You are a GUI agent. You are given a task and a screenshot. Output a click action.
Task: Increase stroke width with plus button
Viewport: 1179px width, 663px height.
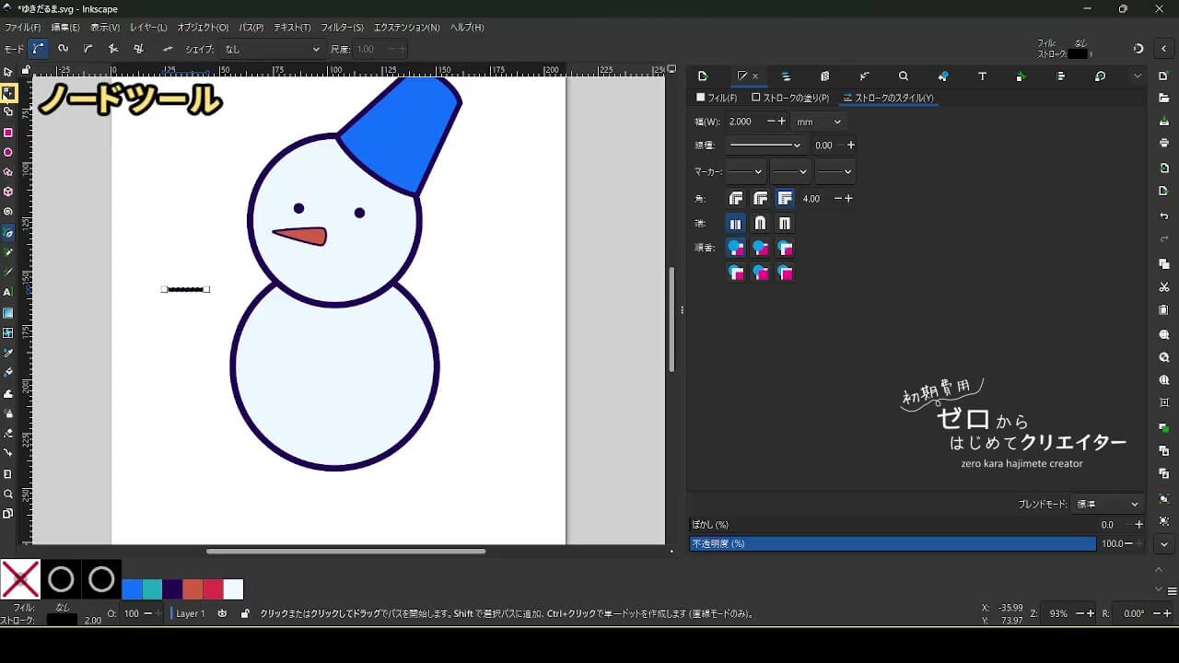pos(781,122)
